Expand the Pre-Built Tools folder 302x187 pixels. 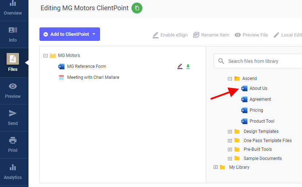(x=230, y=150)
